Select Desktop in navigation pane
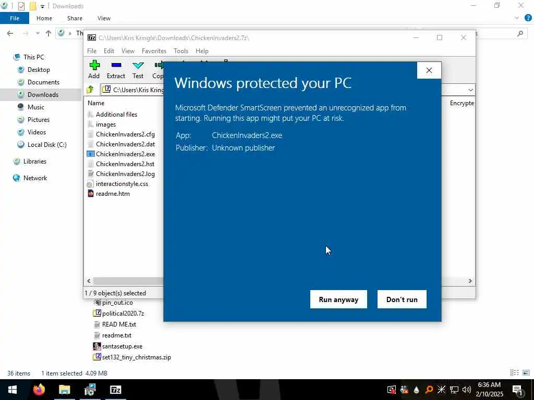Image resolution: width=534 pixels, height=400 pixels. (39, 70)
